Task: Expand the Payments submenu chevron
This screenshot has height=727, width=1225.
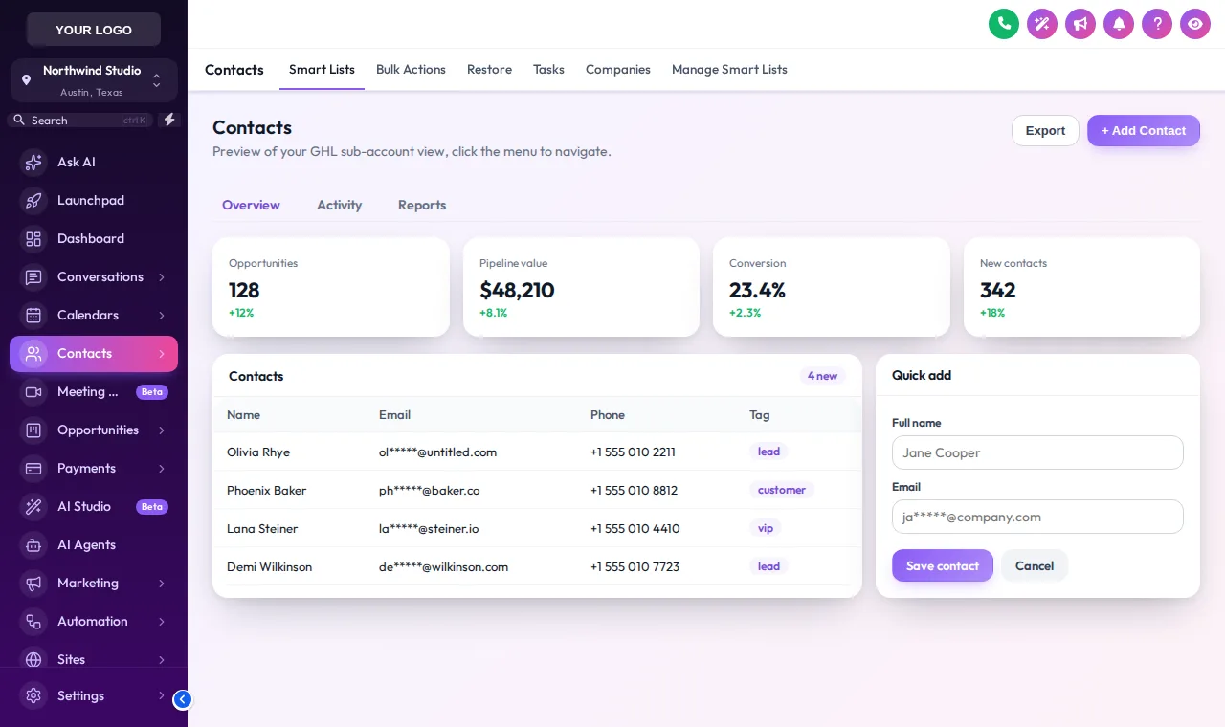Action: (162, 469)
